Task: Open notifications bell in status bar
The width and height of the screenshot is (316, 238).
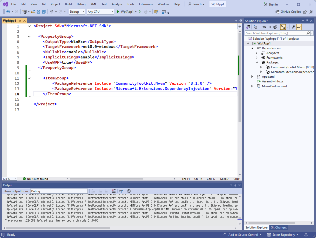Action: 306,235
